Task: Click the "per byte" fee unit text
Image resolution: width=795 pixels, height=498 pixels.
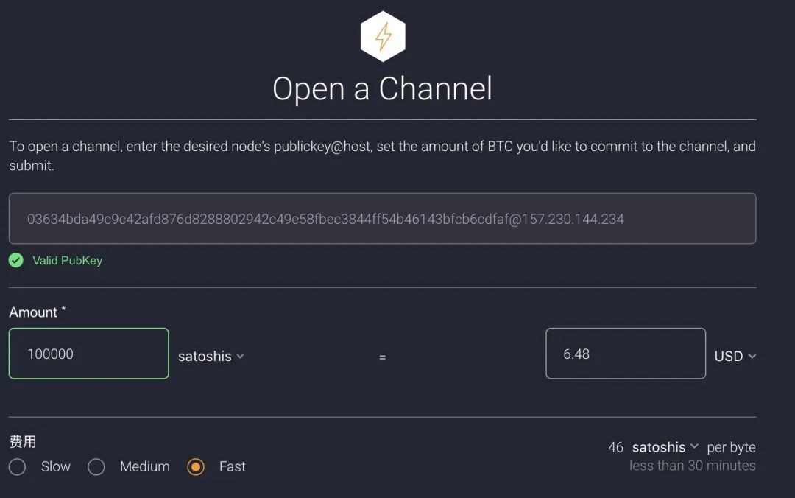Action: point(731,447)
